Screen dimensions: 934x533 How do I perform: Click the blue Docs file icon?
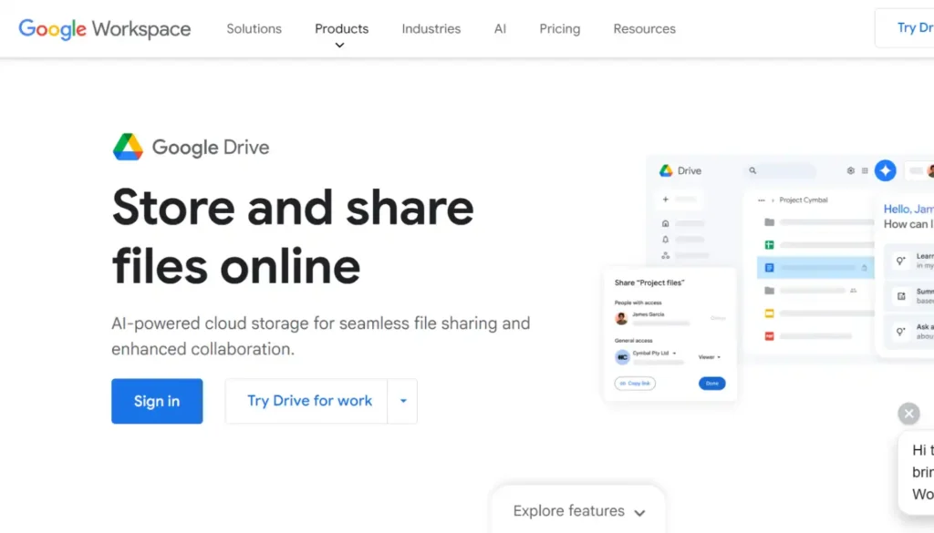click(770, 268)
